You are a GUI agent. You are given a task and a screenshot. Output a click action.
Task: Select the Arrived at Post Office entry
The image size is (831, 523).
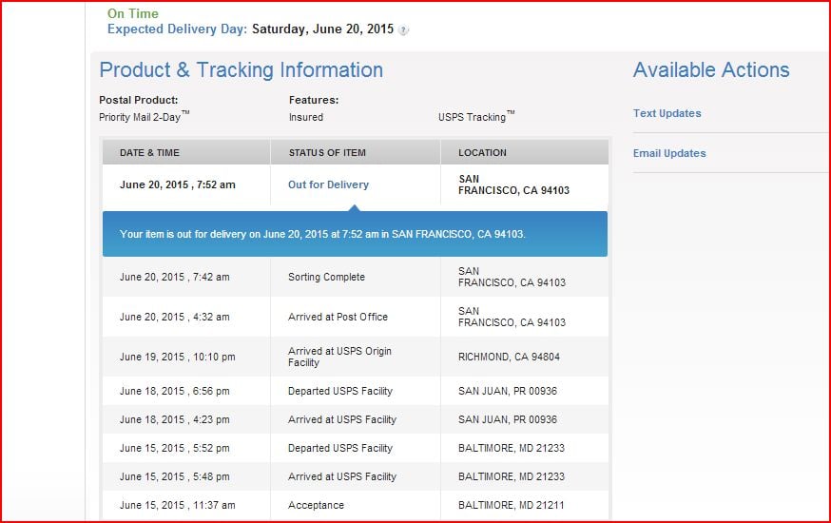tap(338, 317)
